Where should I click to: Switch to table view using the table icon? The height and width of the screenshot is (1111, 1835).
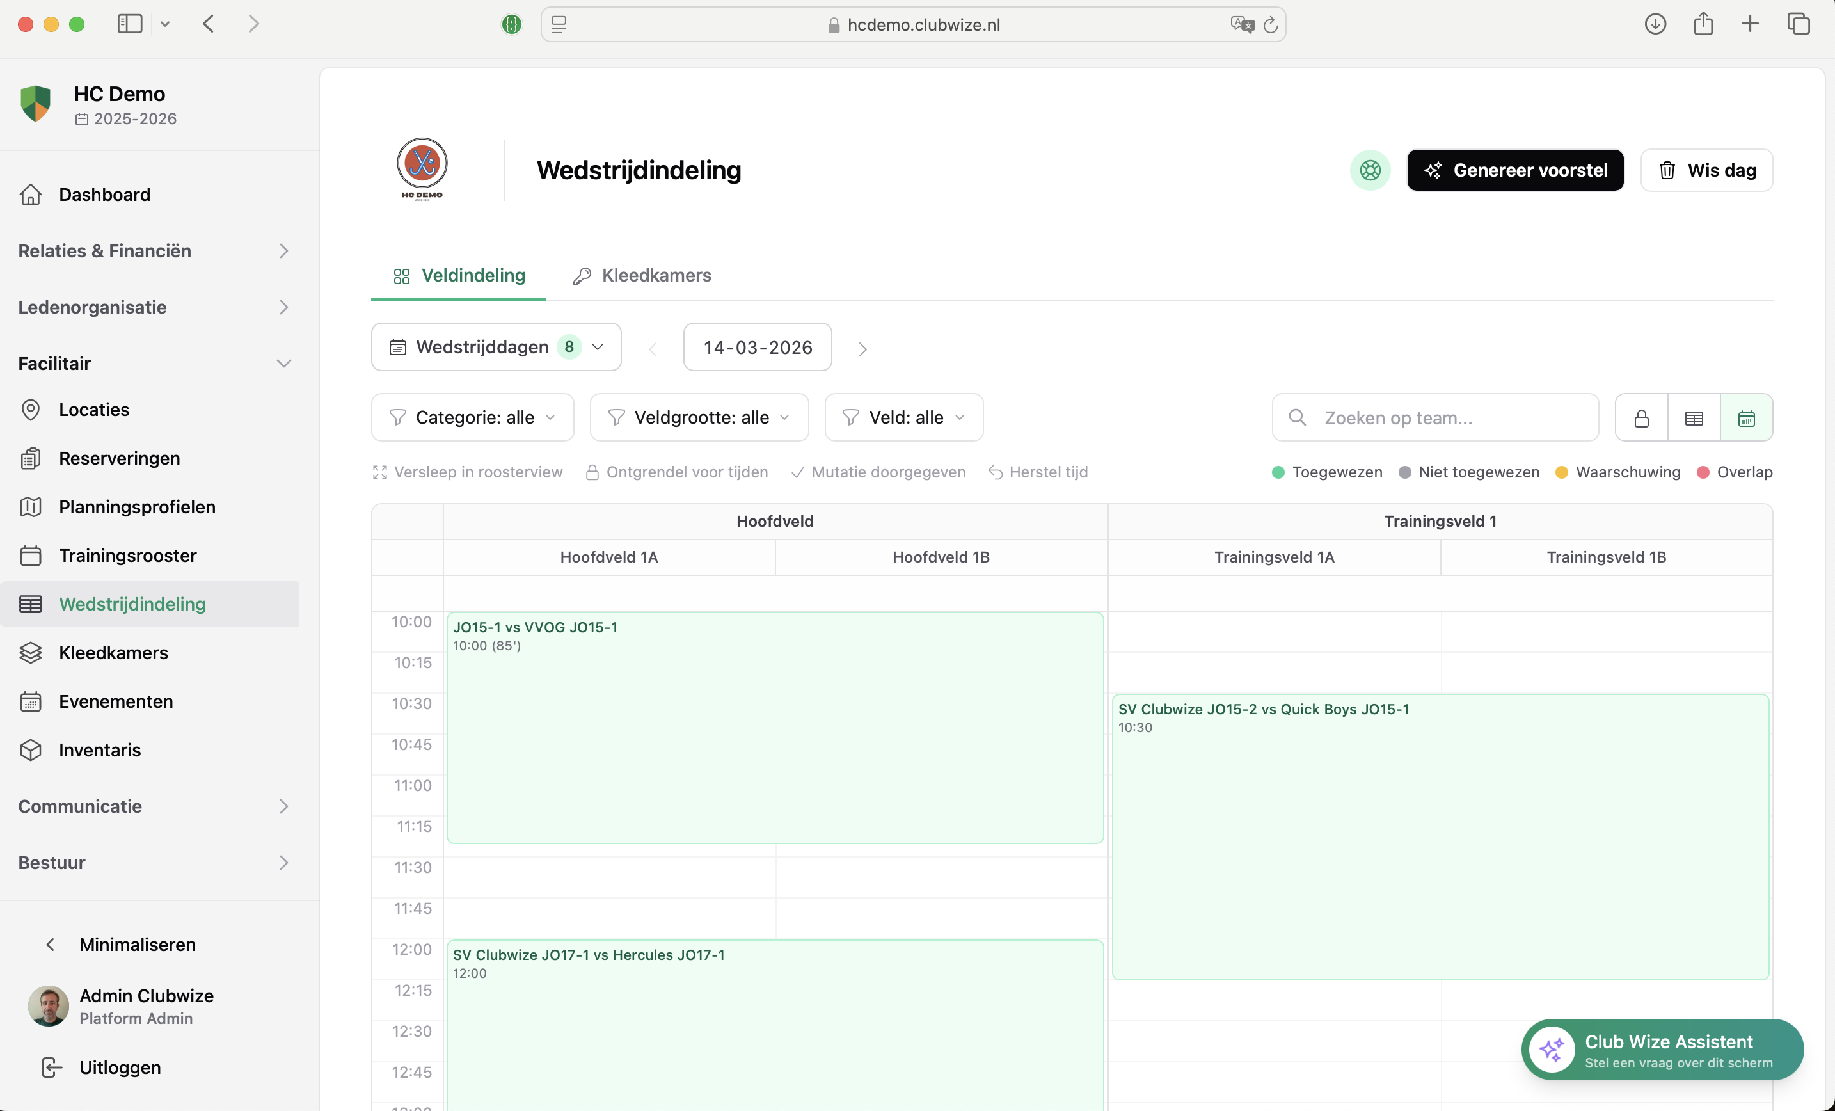pyautogui.click(x=1694, y=417)
